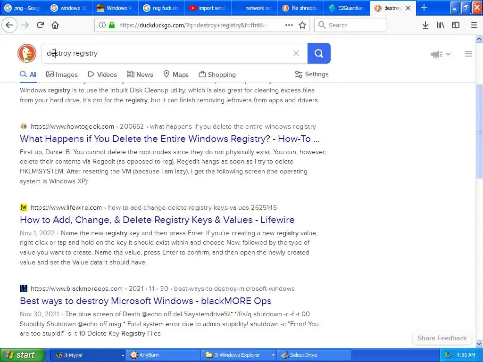483x362 pixels.
Task: Clear the DuckDuckGo search query
Action: (296, 53)
